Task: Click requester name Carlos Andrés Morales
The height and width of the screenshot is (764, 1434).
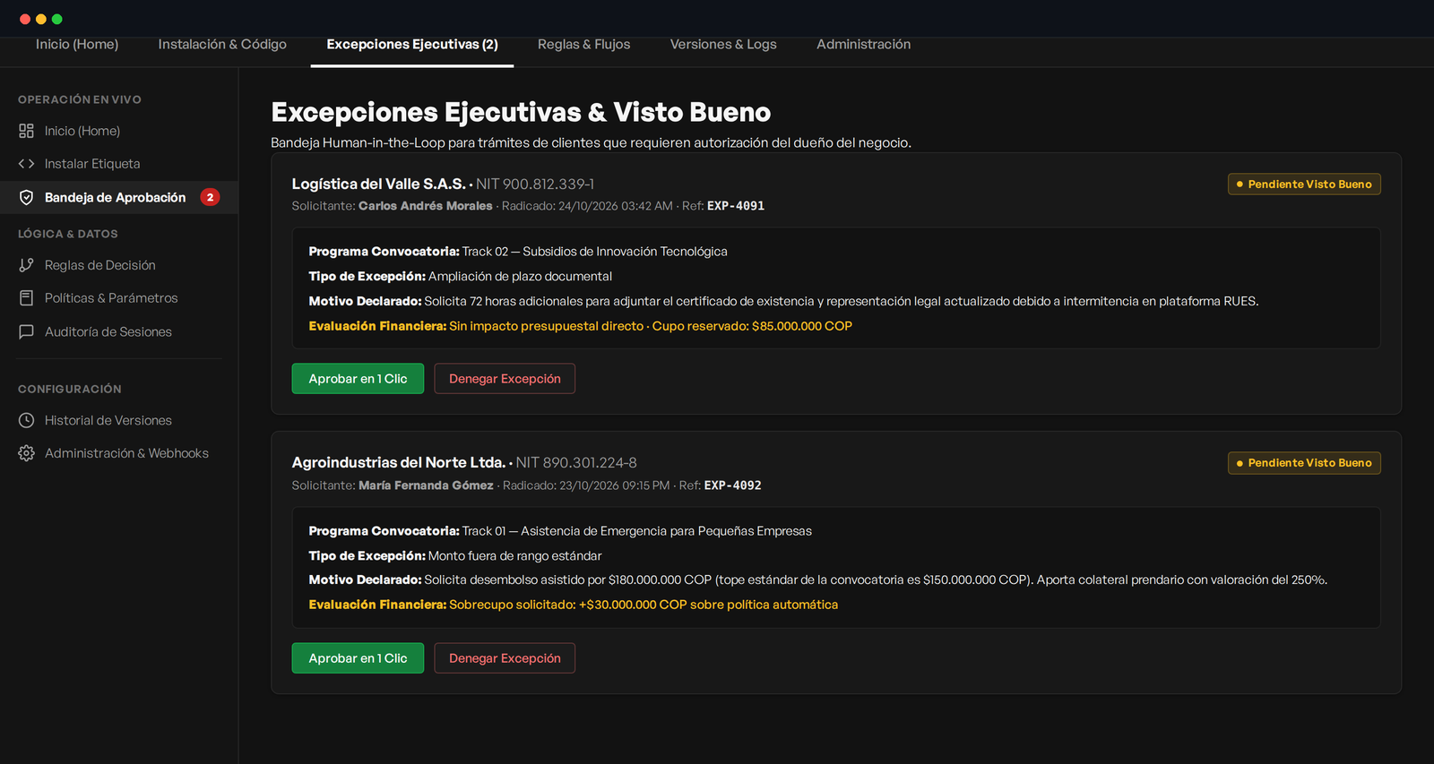Action: 426,206
